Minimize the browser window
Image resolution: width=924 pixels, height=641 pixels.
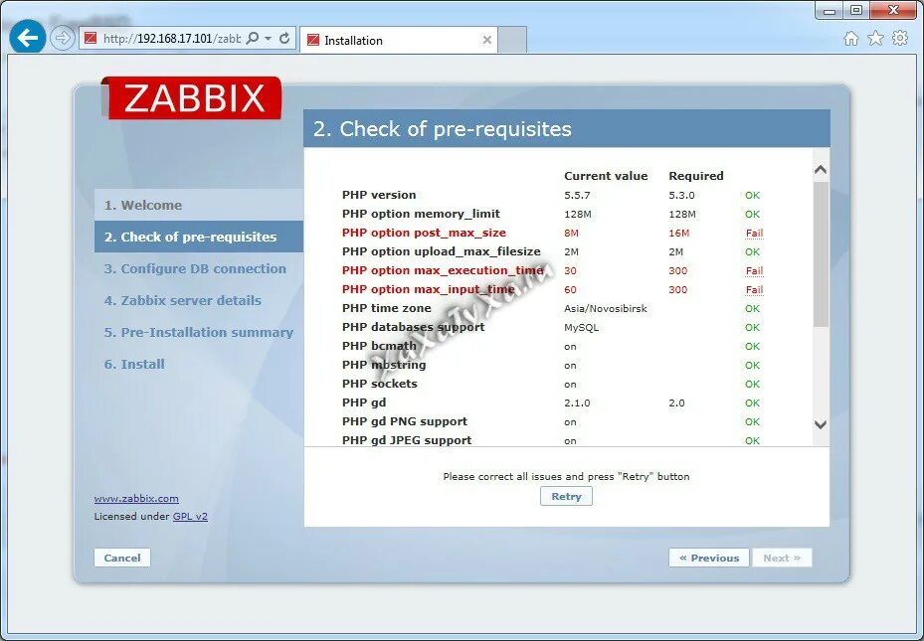click(830, 10)
